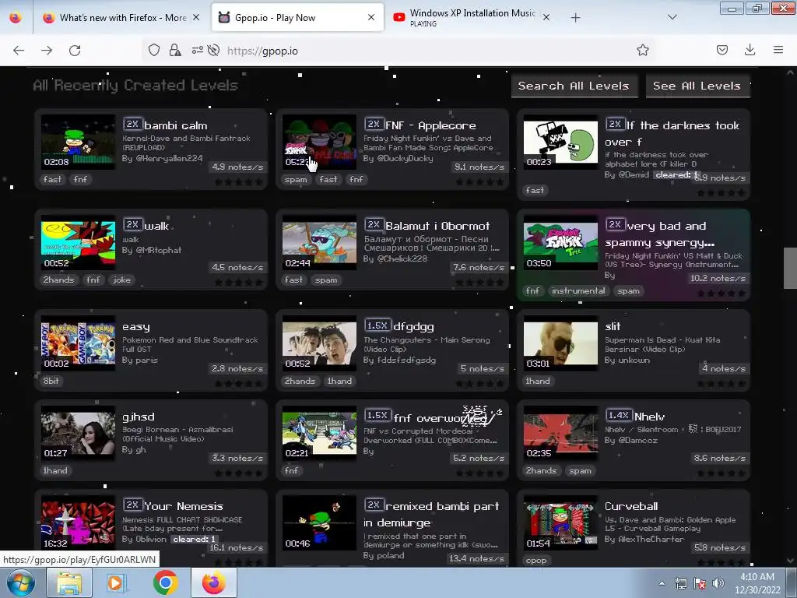
Task: Open Google Chrome from the taskbar
Action: (165, 582)
